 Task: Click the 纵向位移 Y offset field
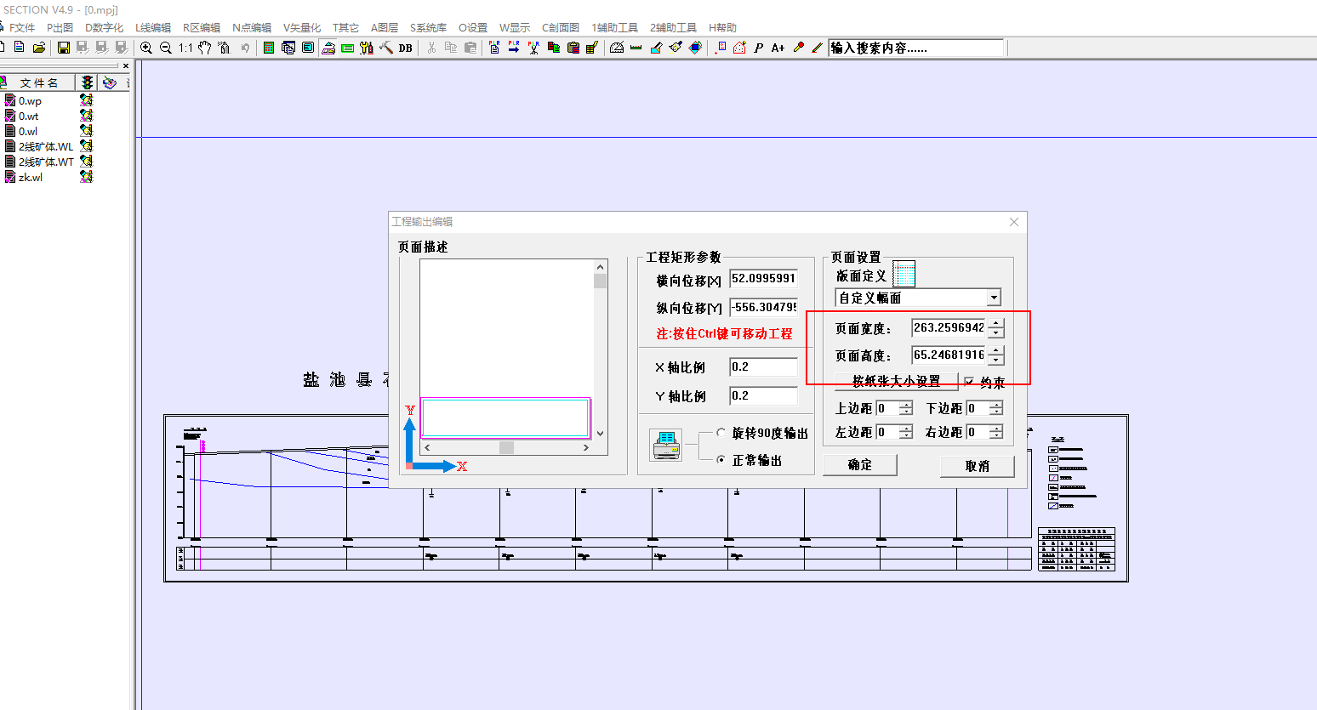(764, 307)
